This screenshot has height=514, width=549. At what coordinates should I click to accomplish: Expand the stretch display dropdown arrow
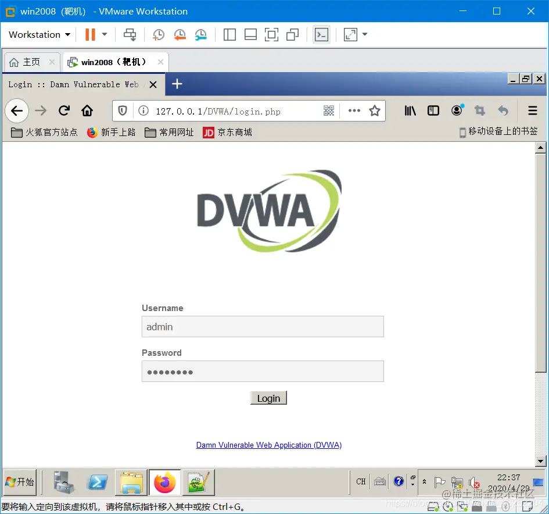coord(365,34)
